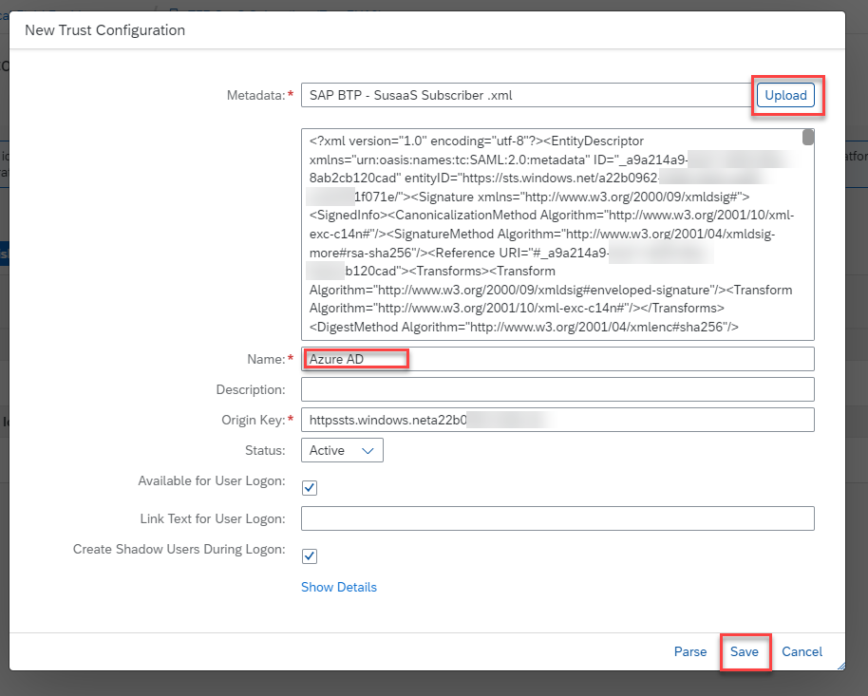Click the Link Text for User Logon field
Image resolution: width=868 pixels, height=696 pixels.
[557, 518]
